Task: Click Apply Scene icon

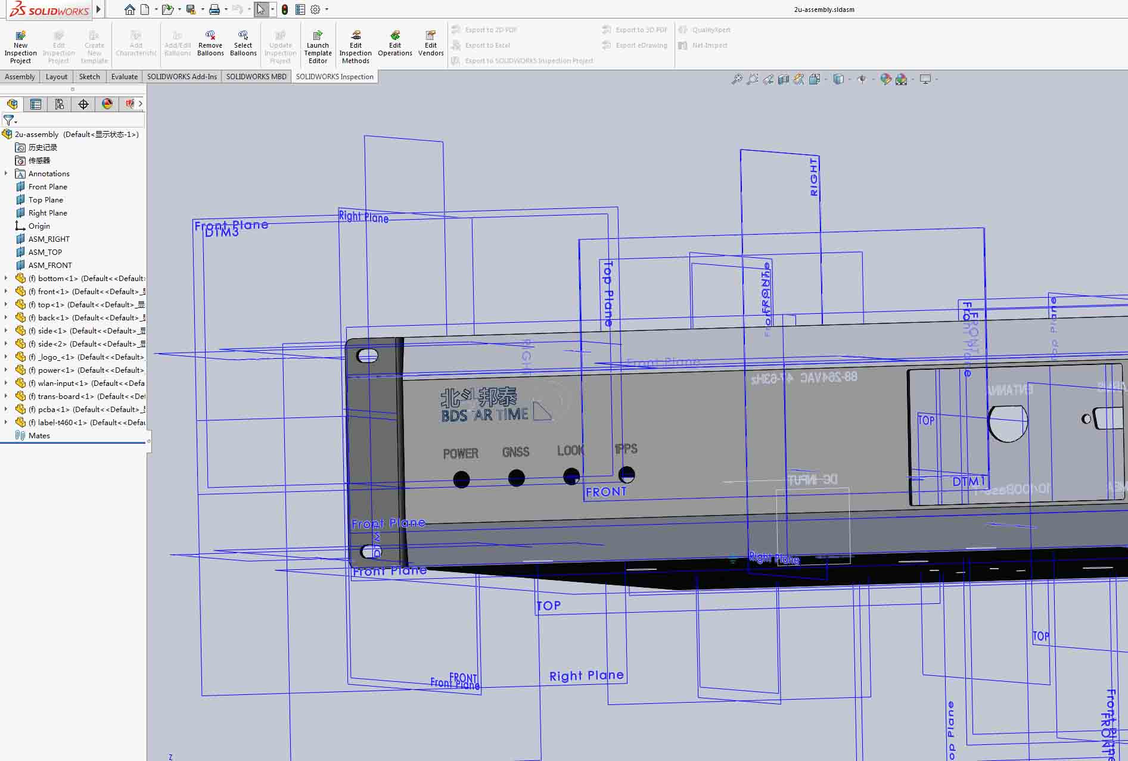Action: click(901, 79)
